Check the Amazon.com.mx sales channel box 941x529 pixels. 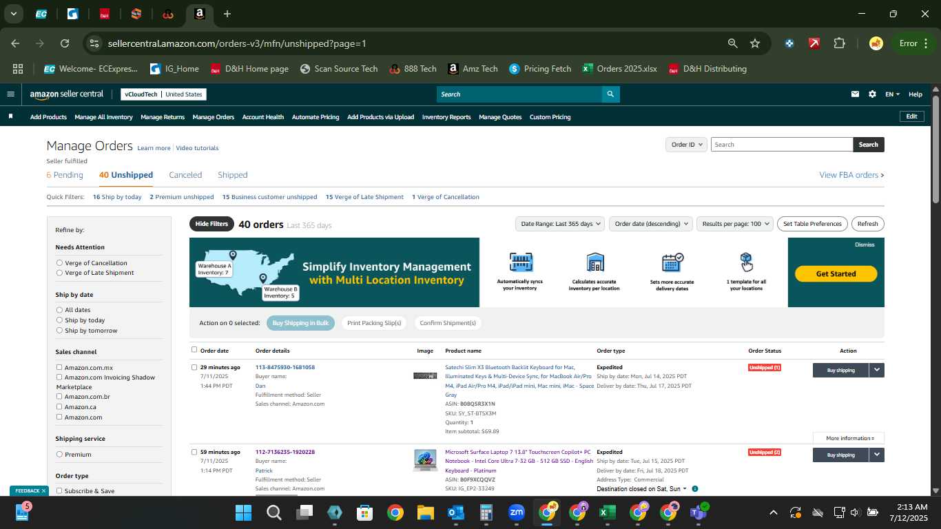pos(59,368)
